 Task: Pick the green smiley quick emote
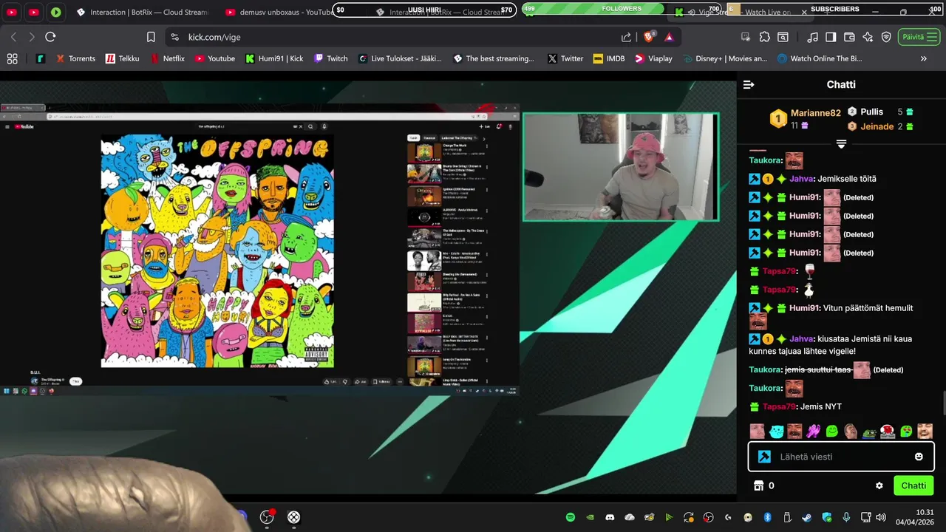click(x=831, y=431)
